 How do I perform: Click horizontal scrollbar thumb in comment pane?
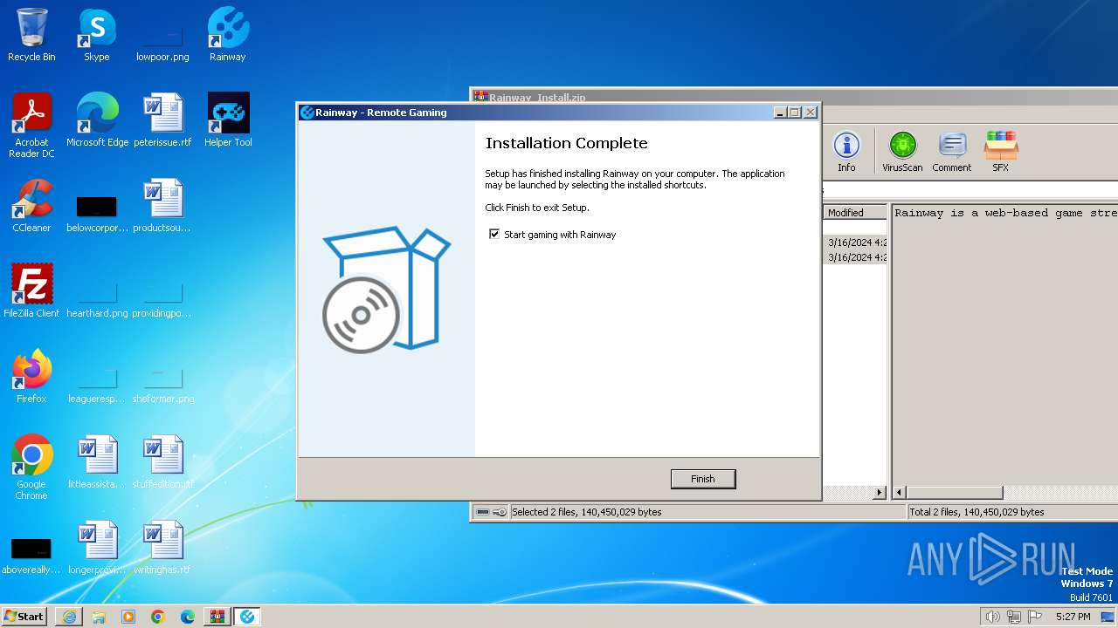pos(954,493)
